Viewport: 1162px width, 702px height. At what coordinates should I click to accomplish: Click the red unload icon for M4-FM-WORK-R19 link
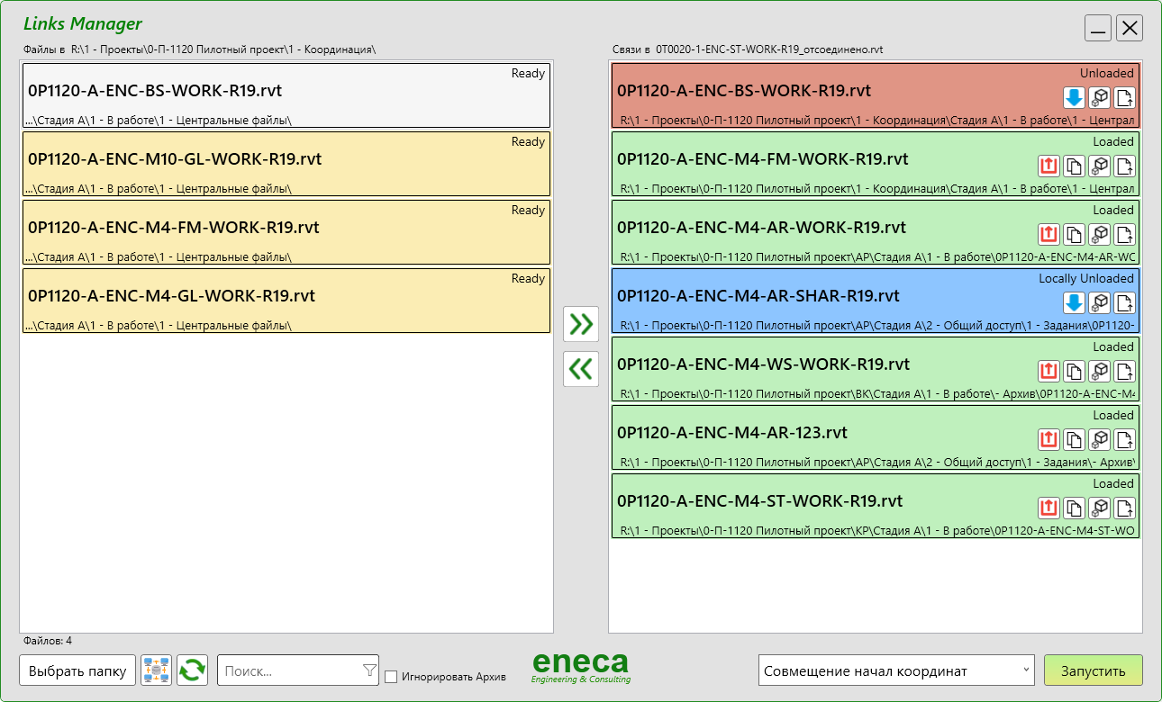[1049, 166]
